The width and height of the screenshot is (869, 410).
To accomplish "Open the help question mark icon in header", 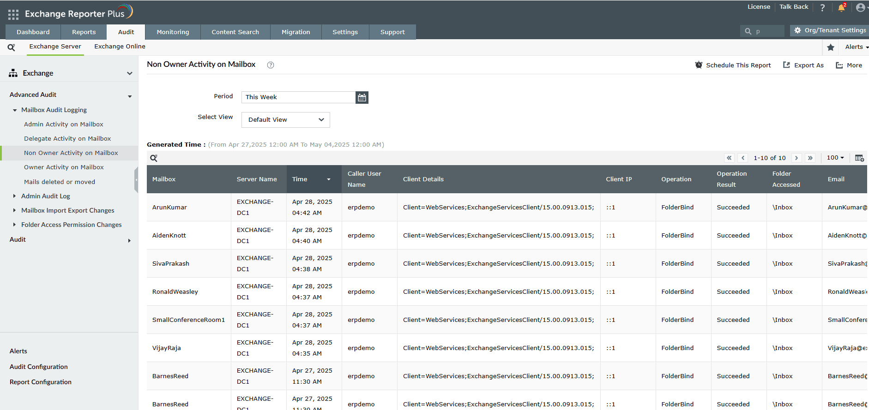I will (x=822, y=8).
